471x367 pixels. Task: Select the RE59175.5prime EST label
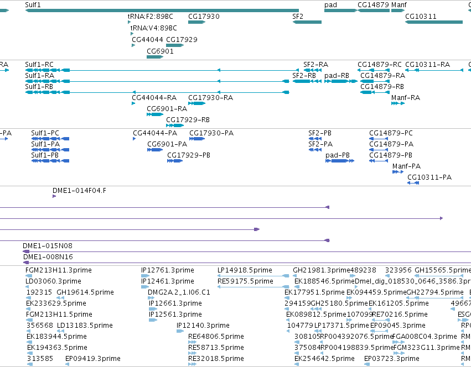pos(245,281)
